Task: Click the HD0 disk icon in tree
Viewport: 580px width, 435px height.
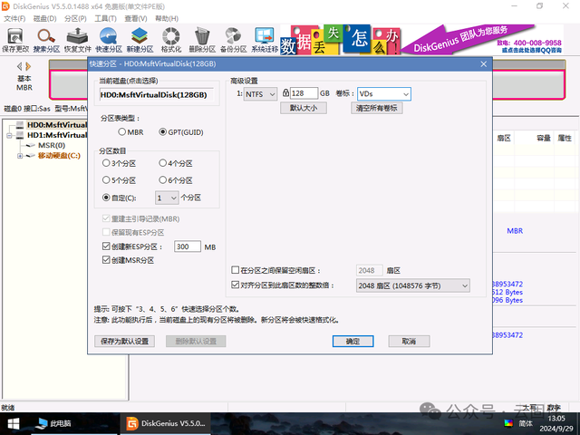Action: (20, 125)
